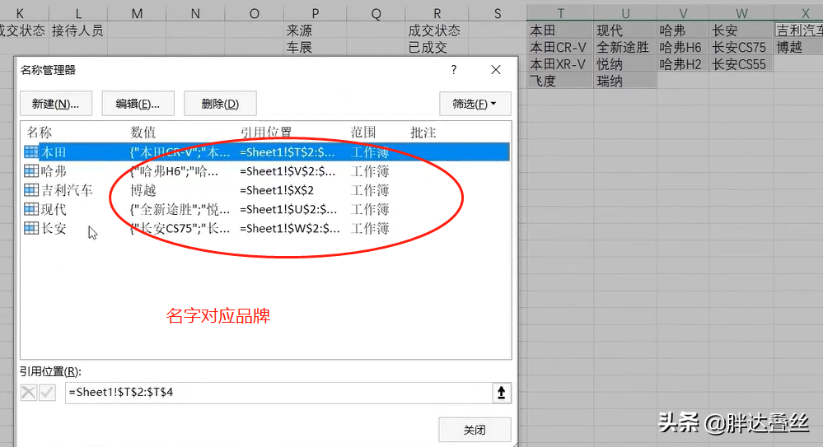Viewport: 823px width, 447px height.
Task: Select column M header in the spreadsheet
Action: (137, 14)
